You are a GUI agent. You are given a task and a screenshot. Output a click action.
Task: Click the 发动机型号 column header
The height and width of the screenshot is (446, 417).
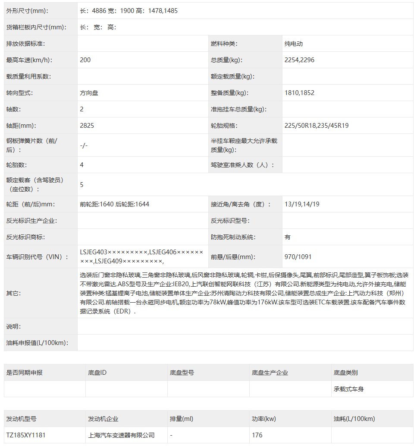pyautogui.click(x=21, y=419)
